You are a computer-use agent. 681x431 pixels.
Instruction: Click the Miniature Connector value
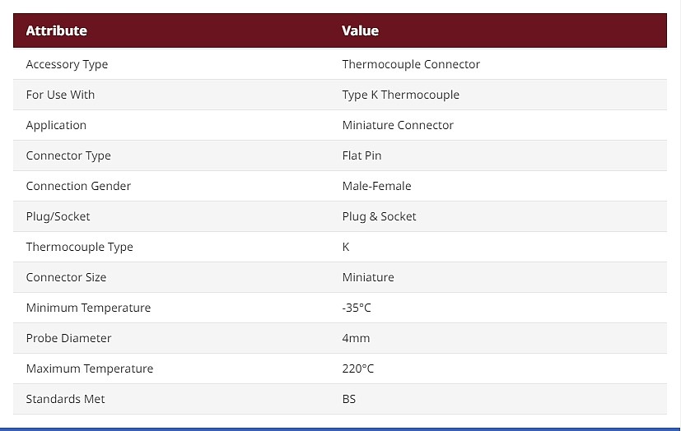pos(398,125)
